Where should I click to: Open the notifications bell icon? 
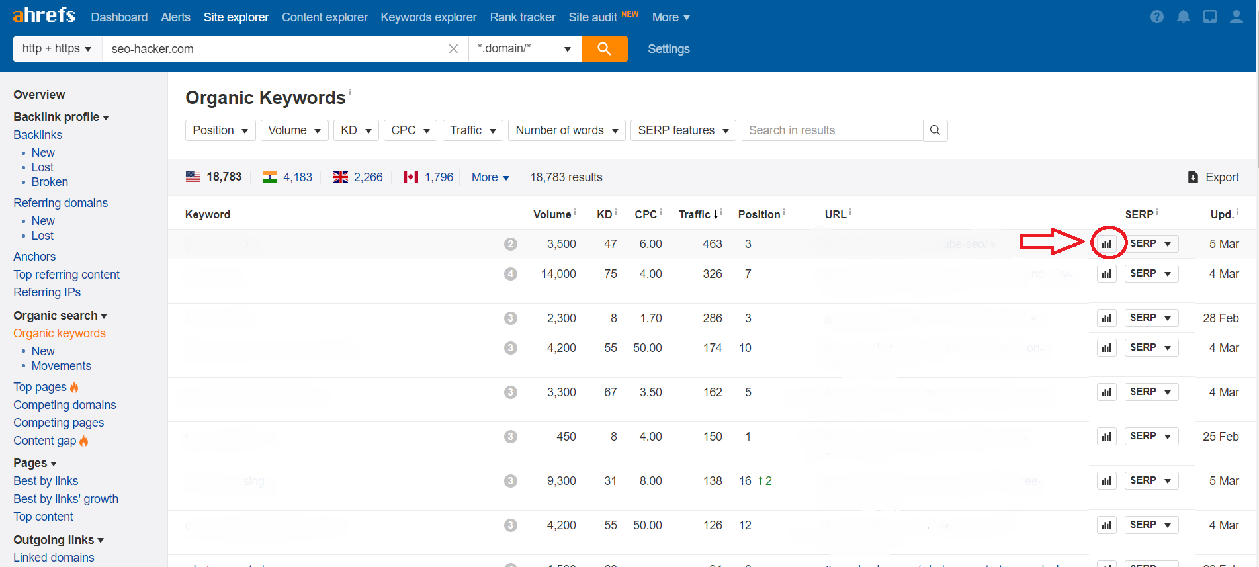point(1183,17)
